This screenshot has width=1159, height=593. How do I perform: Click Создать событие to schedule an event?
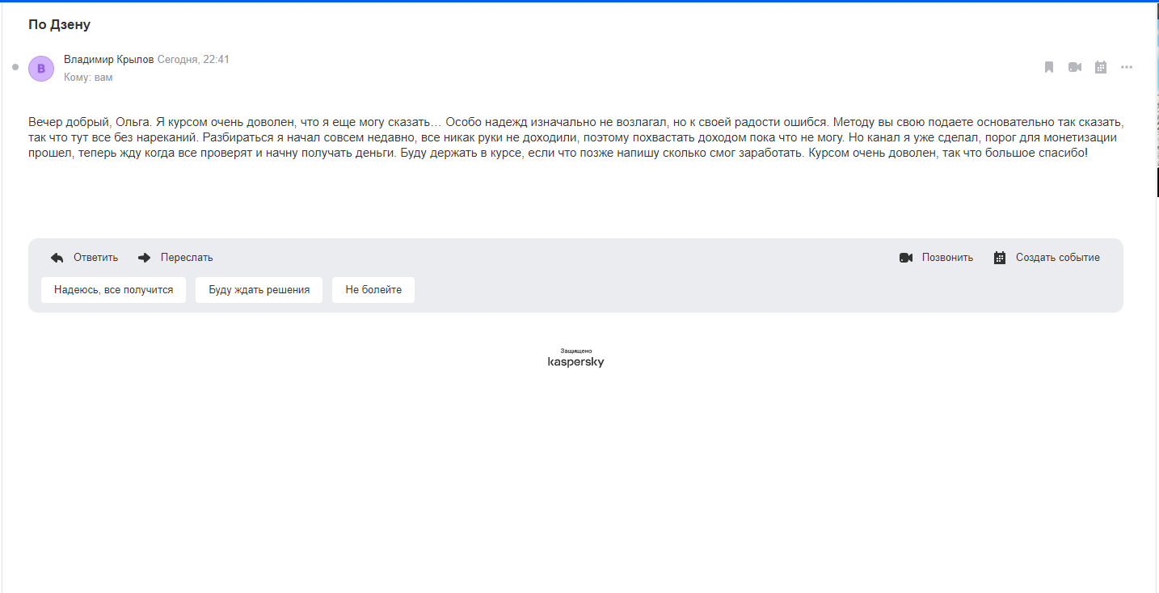pyautogui.click(x=1058, y=257)
